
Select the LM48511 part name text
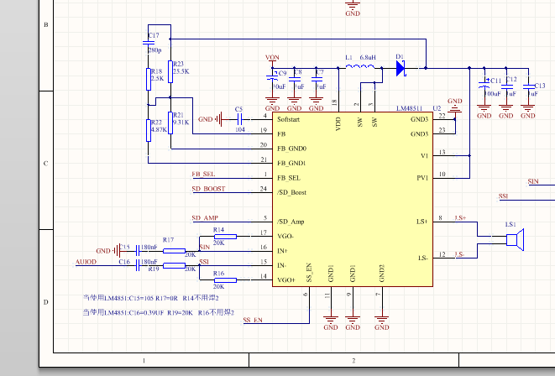[409, 108]
